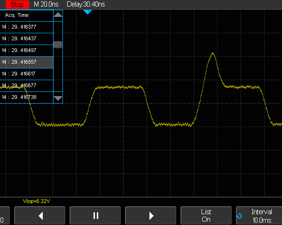The width and height of the screenshot is (282, 225).
Task: Click the Vtop=6.32V measurement label
Action: pyautogui.click(x=36, y=201)
